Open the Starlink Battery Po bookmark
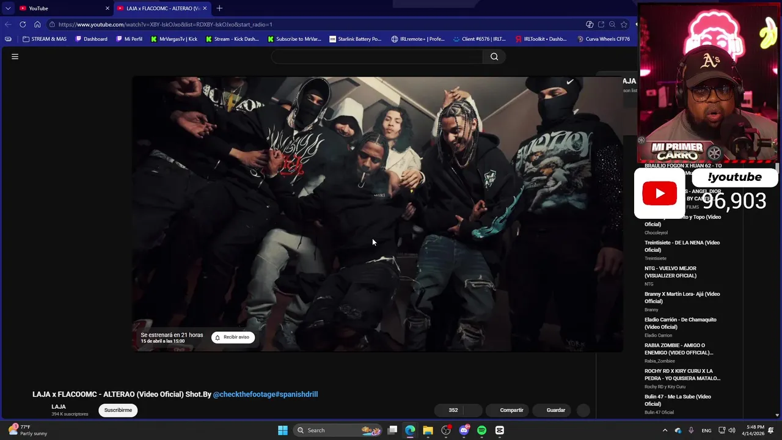 (x=355, y=39)
